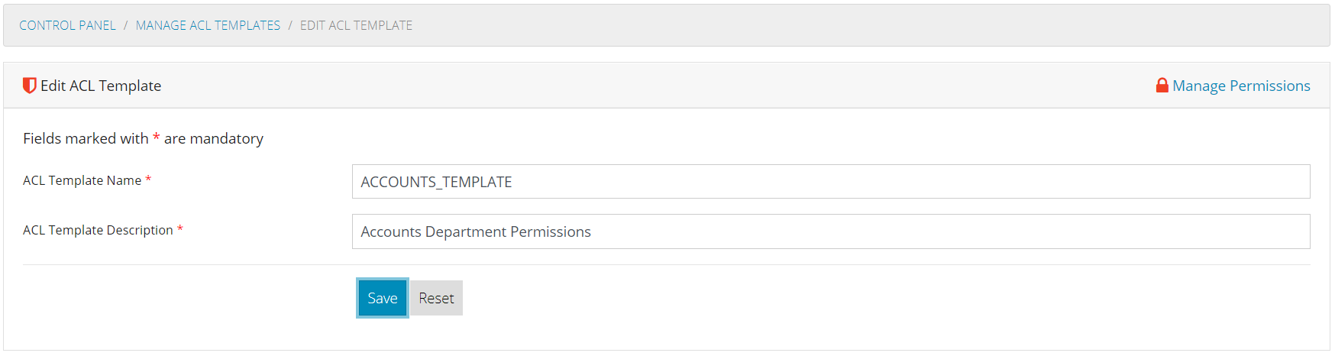This screenshot has width=1335, height=356.
Task: Click the ACL Template Name label
Action: coord(82,180)
